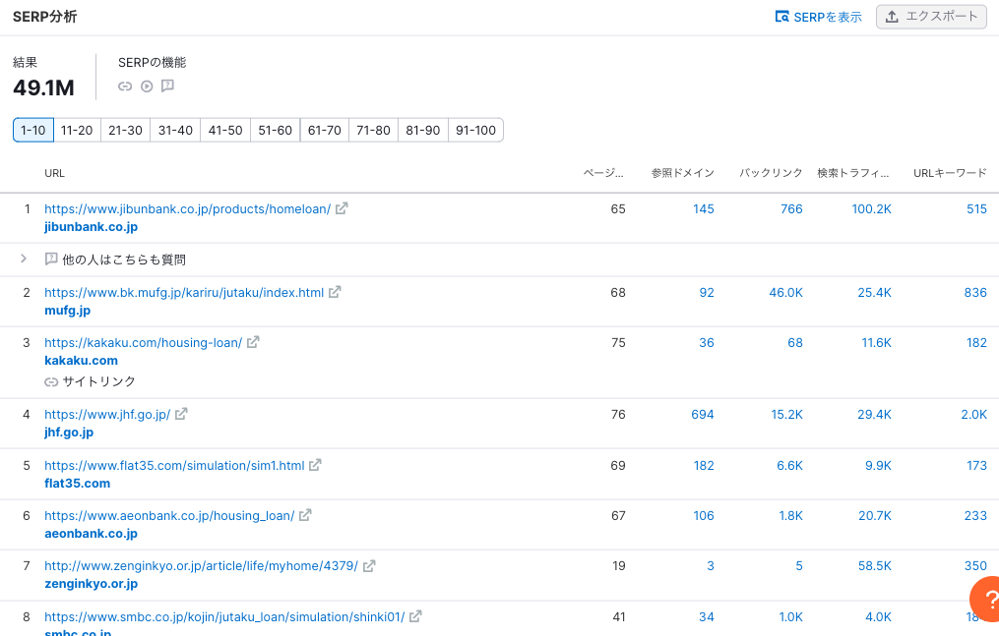
Task: Open external link icon for flat35.com simulation URL
Action: (315, 465)
